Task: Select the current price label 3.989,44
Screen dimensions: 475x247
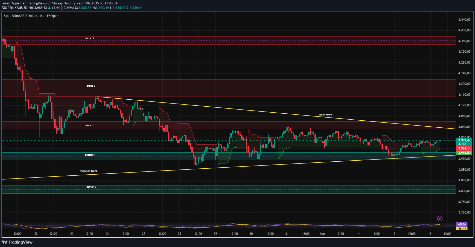Action: 464,140
